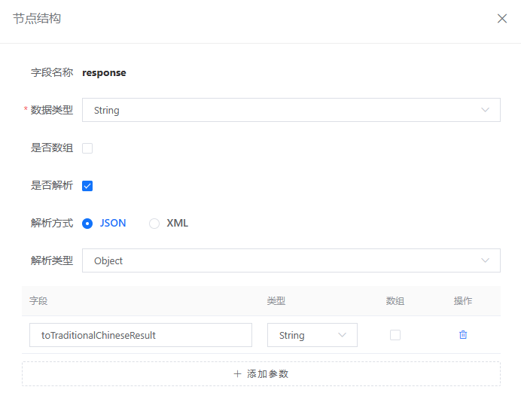Image resolution: width=521 pixels, height=402 pixels.
Task: Click the toTraditionalChineseResult field input
Action: [140, 335]
